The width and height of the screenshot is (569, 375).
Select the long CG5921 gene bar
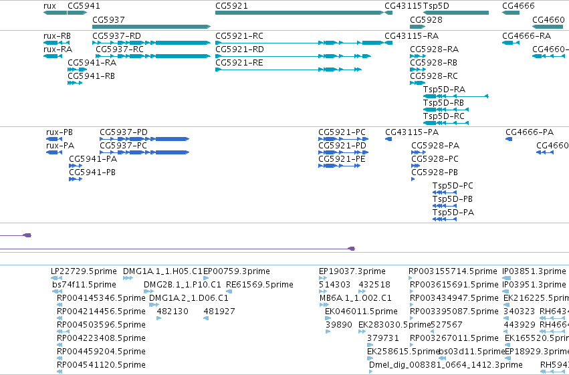pos(300,13)
